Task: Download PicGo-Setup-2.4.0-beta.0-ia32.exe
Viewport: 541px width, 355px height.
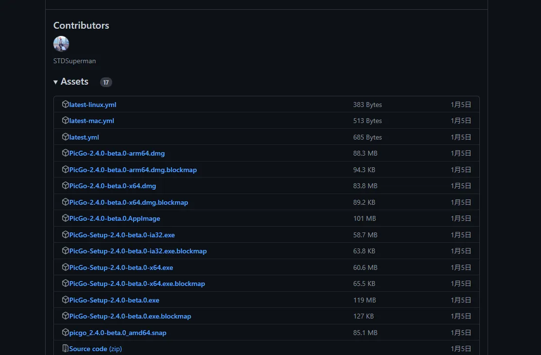Action: click(x=122, y=235)
